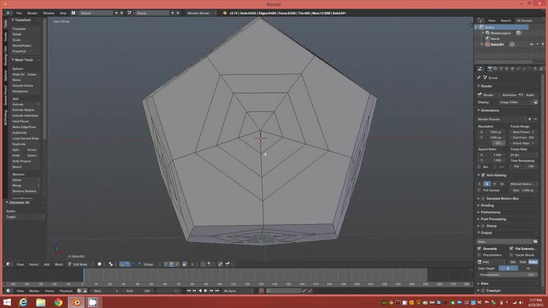Open the Help menu
Image resolution: width=548 pixels, height=308 pixels.
tap(63, 13)
